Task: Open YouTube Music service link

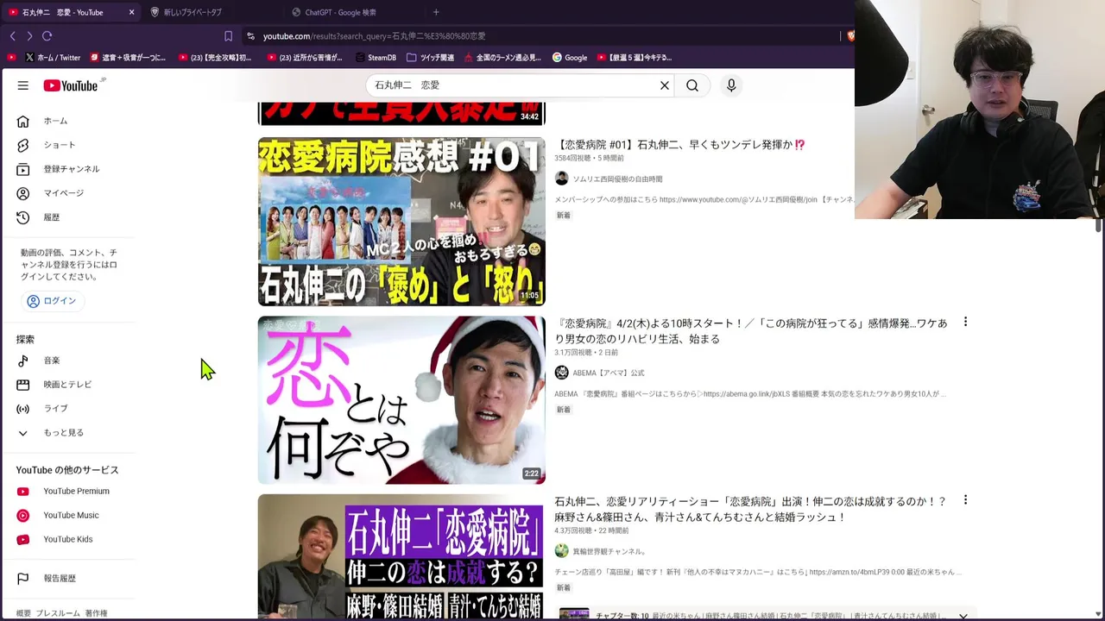Action: point(69,516)
